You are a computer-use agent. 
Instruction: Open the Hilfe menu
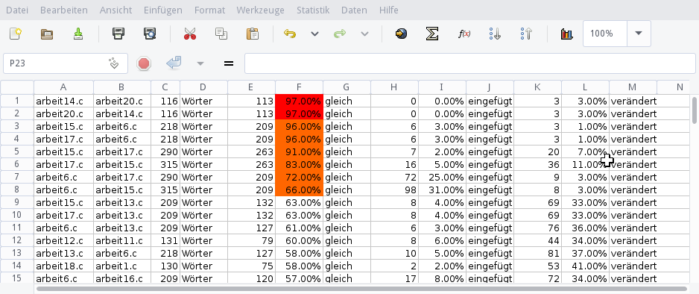(x=389, y=10)
